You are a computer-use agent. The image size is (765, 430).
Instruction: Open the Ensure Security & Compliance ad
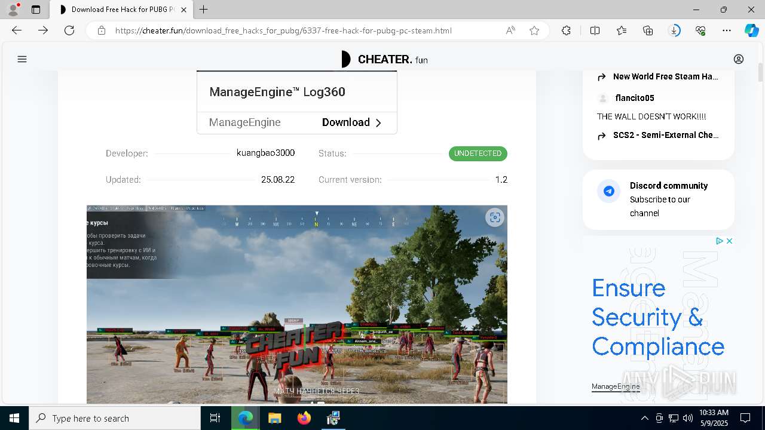658,317
